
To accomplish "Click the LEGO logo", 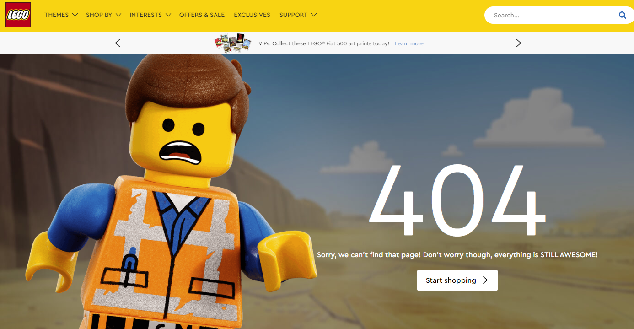I will (18, 15).
